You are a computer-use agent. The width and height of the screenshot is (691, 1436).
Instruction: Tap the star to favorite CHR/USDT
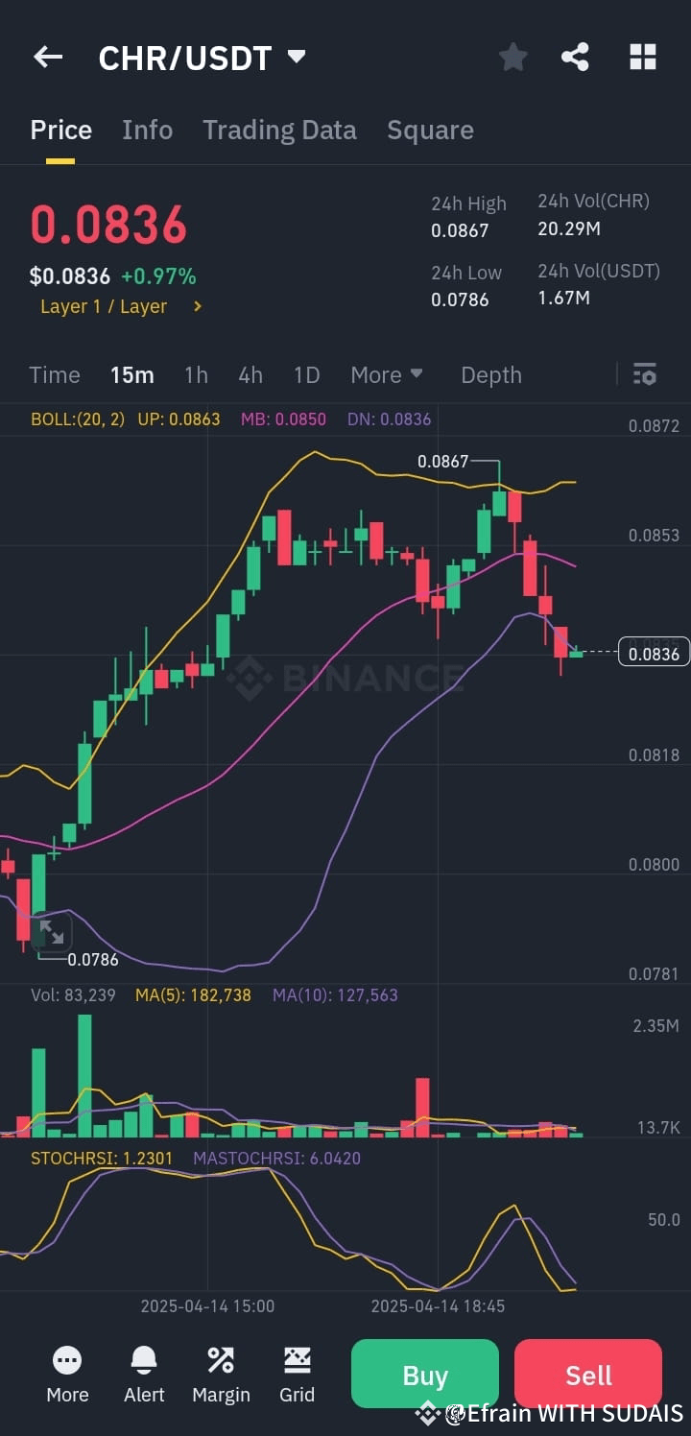point(512,57)
